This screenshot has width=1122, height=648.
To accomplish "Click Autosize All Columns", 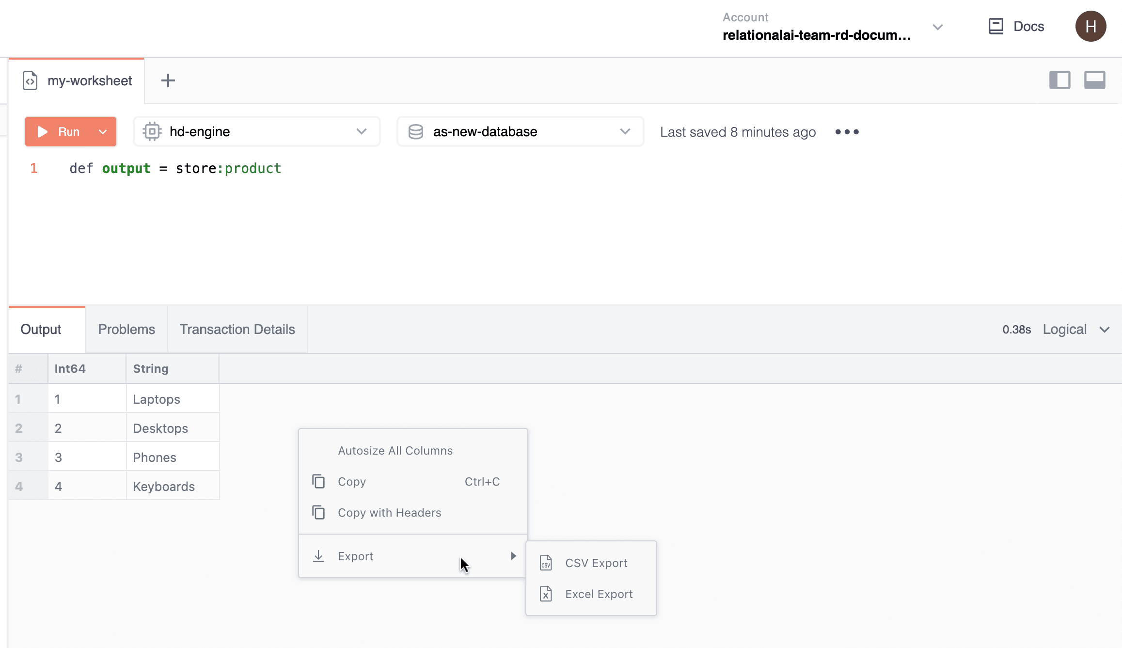I will coord(395,451).
